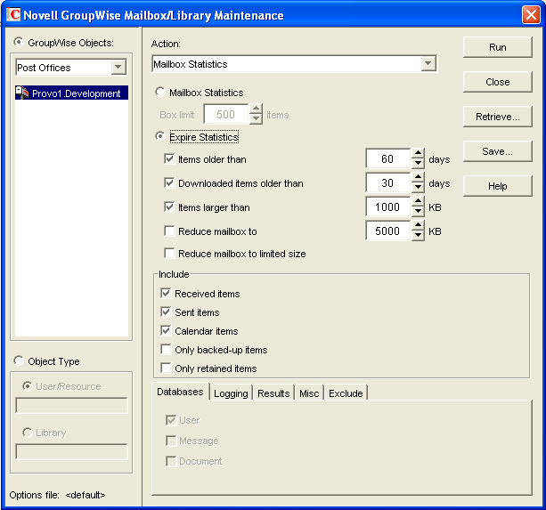The width and height of the screenshot is (546, 510).
Task: Switch to the Logging tab
Action: click(231, 393)
